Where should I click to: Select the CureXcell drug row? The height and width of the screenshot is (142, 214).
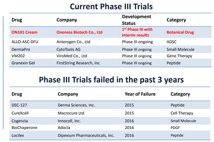110,113
